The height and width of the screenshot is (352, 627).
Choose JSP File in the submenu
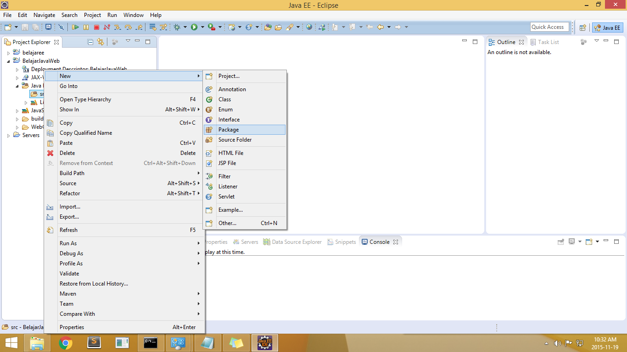coord(244,163)
